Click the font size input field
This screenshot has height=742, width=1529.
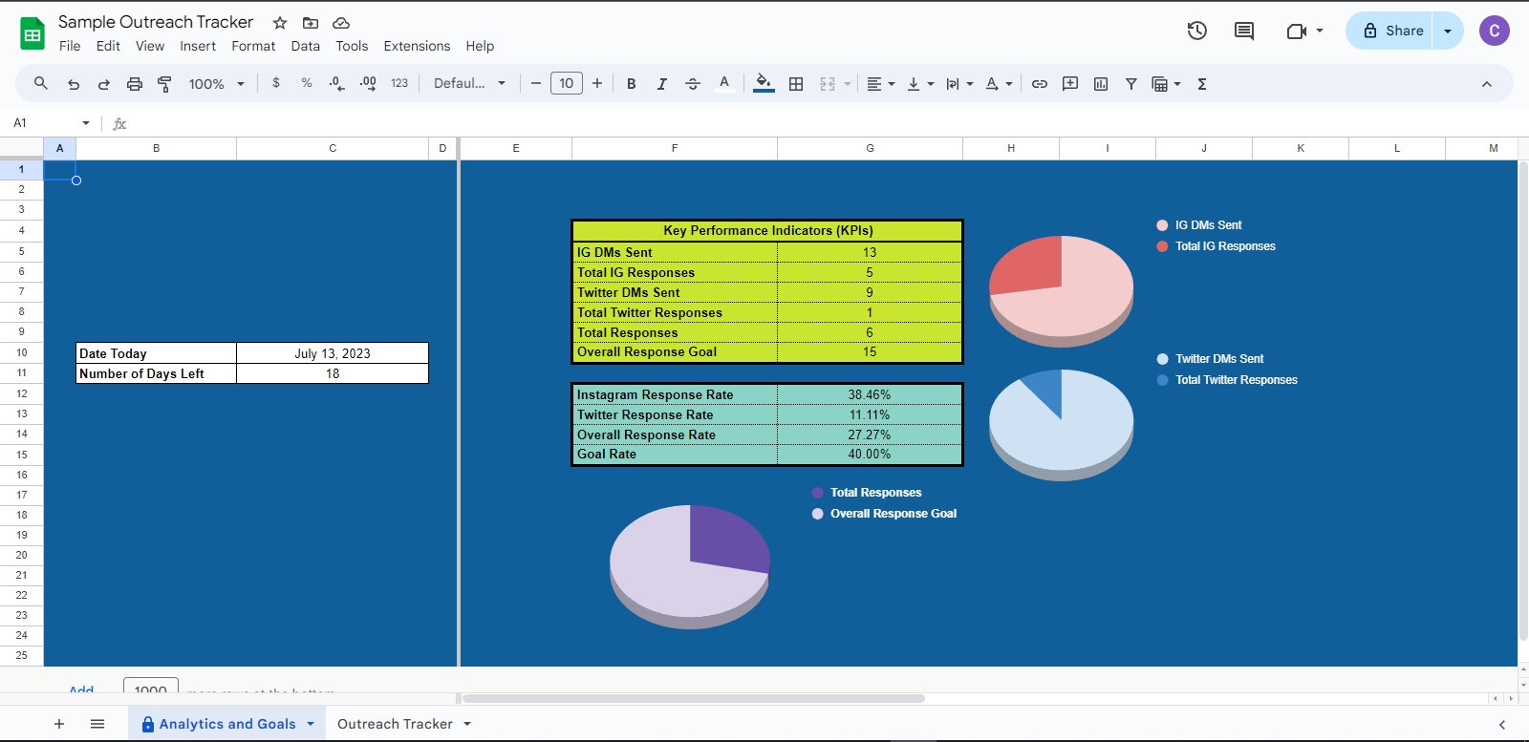[x=567, y=84]
